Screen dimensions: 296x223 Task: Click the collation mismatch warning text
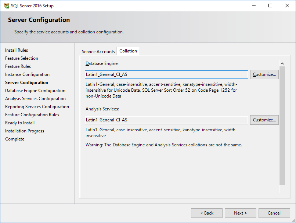(x=164, y=145)
